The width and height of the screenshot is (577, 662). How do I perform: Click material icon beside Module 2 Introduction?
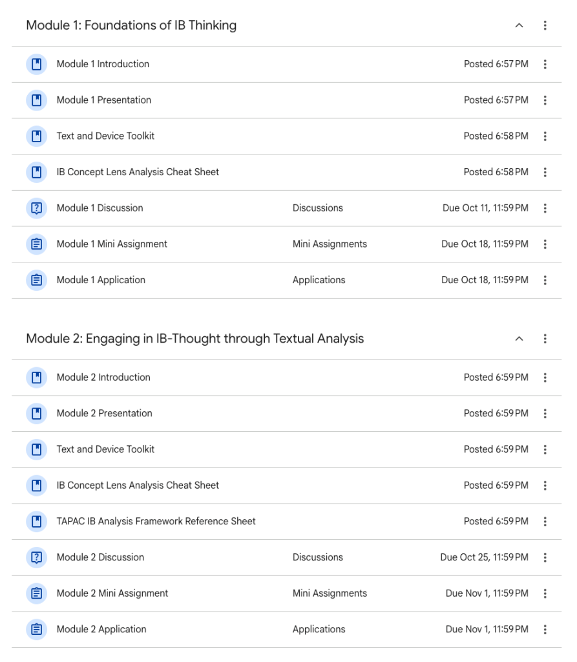click(37, 378)
